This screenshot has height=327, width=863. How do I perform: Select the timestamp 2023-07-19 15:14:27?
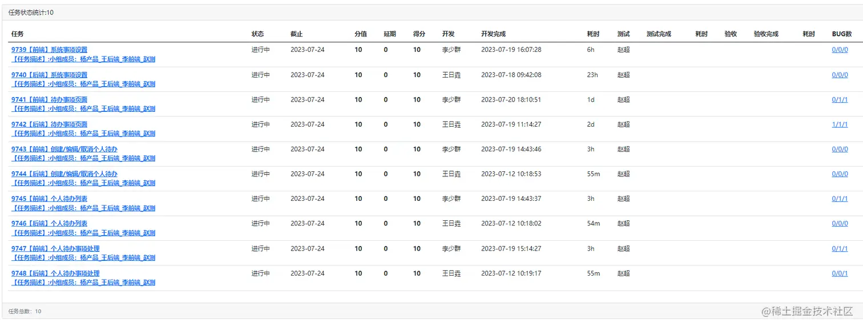click(x=511, y=248)
